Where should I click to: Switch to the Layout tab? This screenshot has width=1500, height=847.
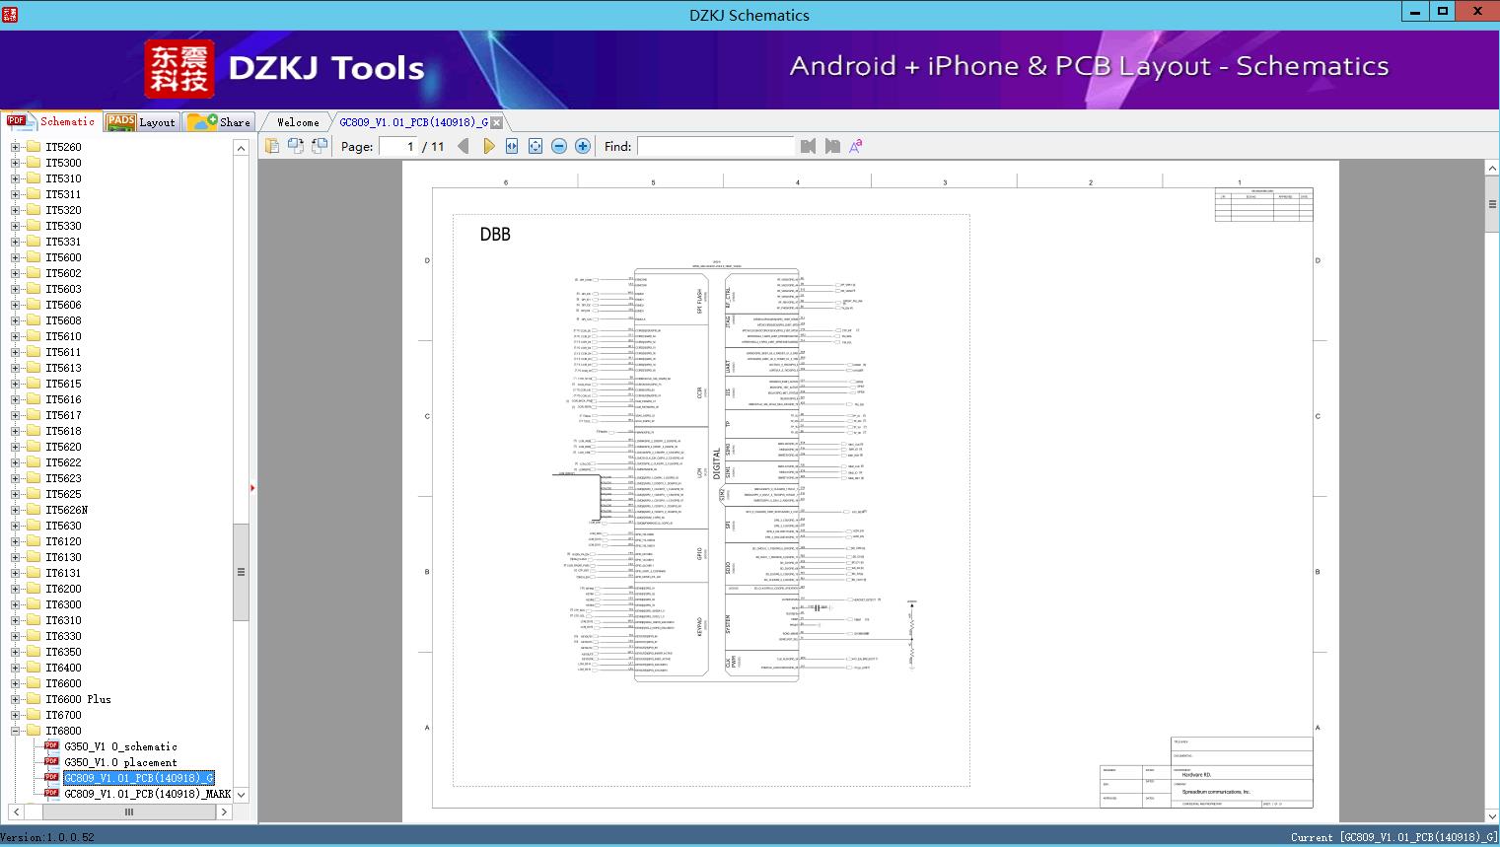click(x=142, y=122)
